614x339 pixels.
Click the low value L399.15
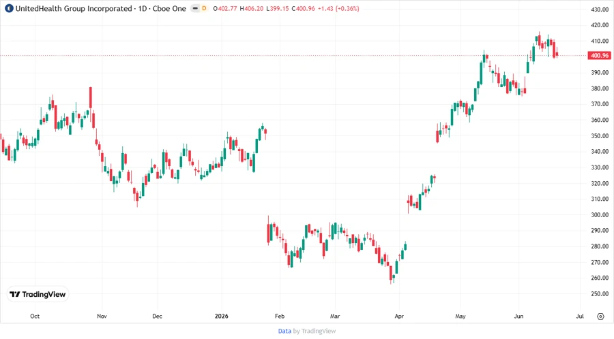click(278, 9)
